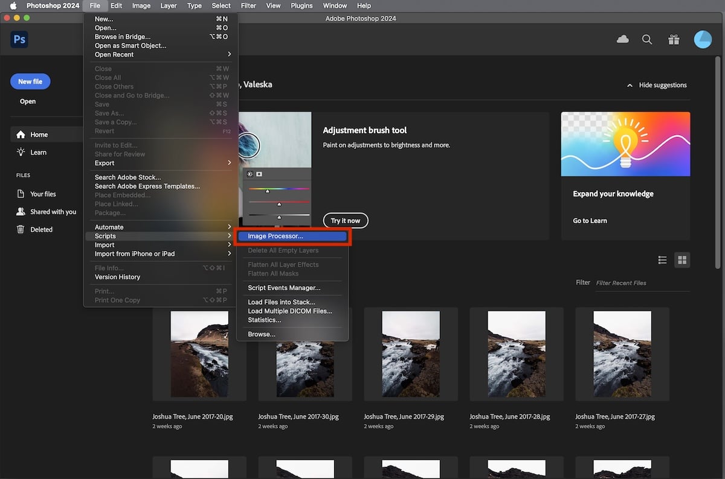Switch to list view of recent files

(x=662, y=259)
